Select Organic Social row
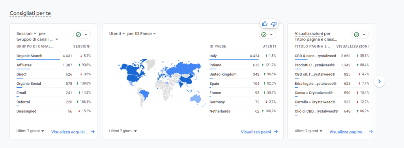 tap(54, 84)
